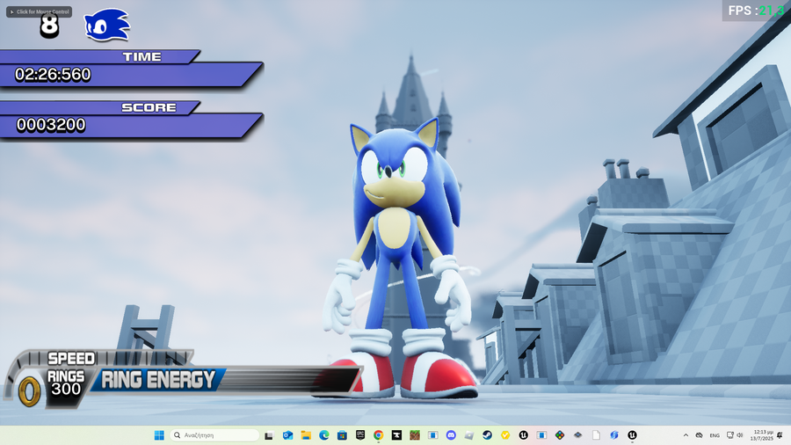Click the TIME label on the HUD
791x445 pixels.
[142, 57]
